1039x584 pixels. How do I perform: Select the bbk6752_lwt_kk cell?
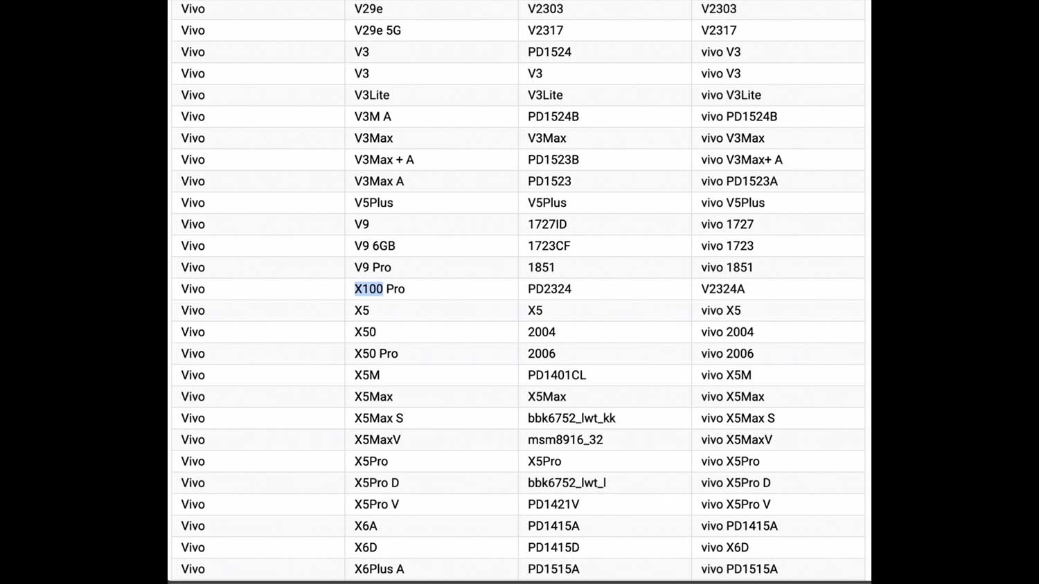coord(571,418)
